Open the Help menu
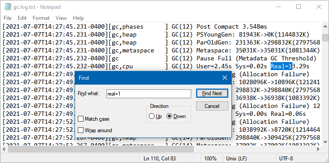Screen dimensions: 329x163 (x=78, y=18)
